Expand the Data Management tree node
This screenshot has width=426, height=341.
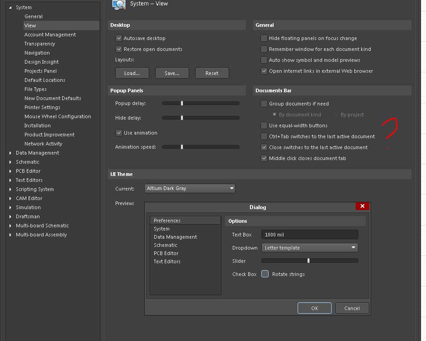10,153
